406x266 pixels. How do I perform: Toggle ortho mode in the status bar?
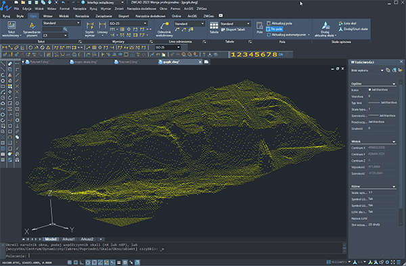82,263
